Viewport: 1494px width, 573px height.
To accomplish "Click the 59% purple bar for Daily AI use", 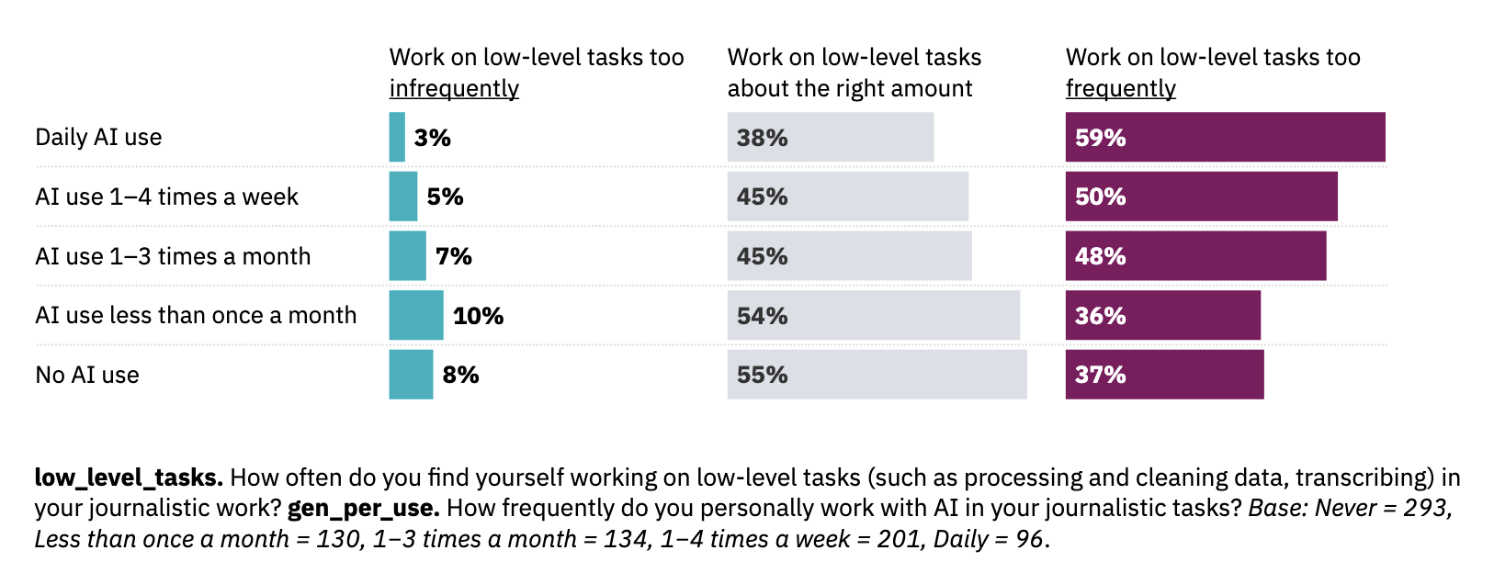I will click(1225, 138).
